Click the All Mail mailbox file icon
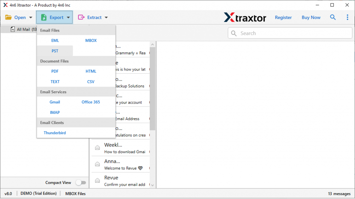The image size is (355, 199). click(13, 29)
